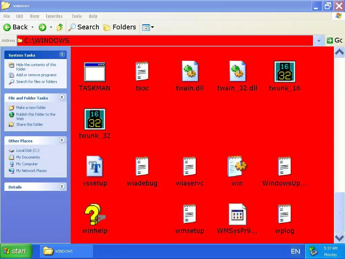Click the WINDOWS taskbar button
The image size is (345, 259).
tap(67, 251)
